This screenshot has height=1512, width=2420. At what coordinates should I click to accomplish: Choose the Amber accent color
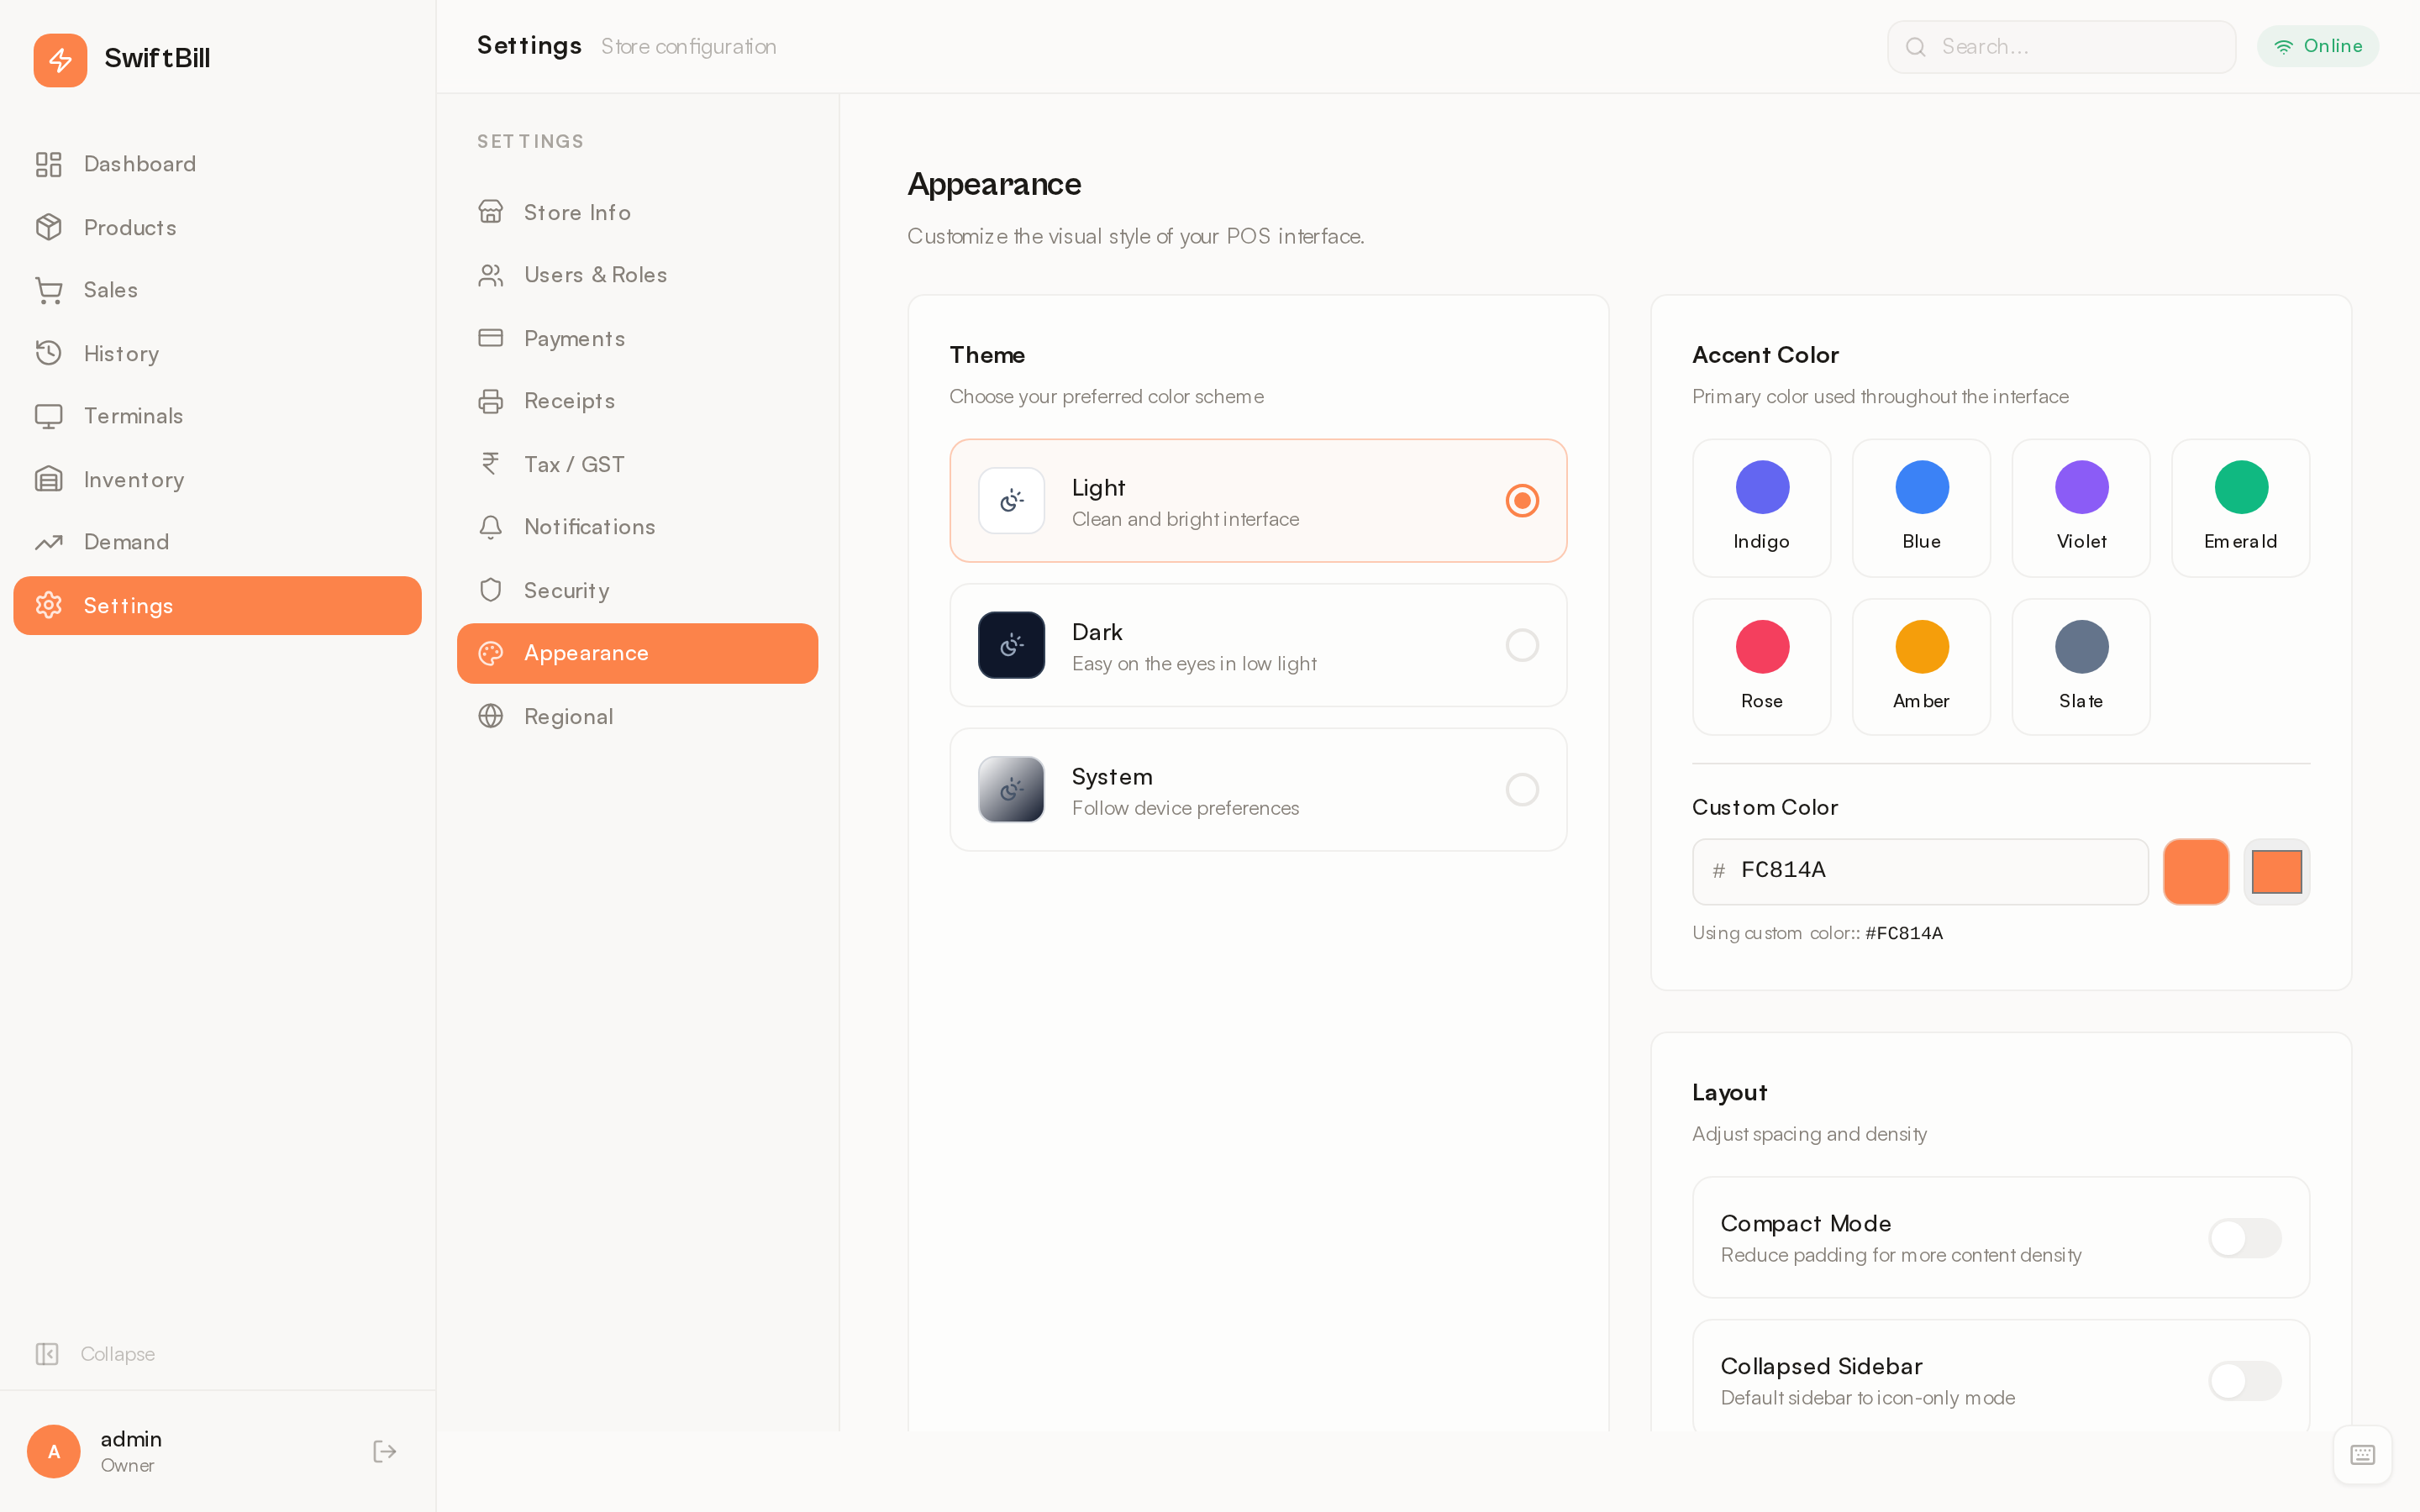pyautogui.click(x=1921, y=667)
